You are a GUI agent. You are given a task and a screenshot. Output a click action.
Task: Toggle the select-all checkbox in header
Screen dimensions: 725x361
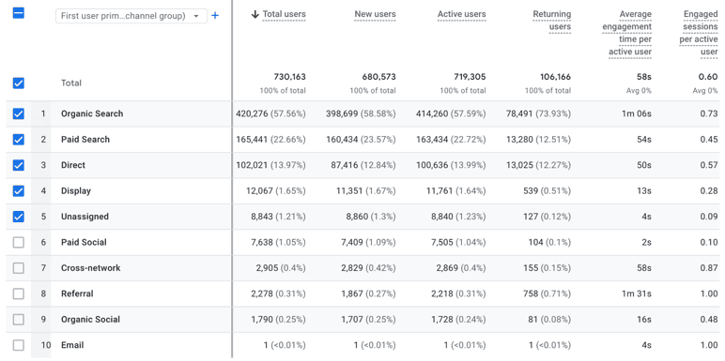tap(19, 13)
